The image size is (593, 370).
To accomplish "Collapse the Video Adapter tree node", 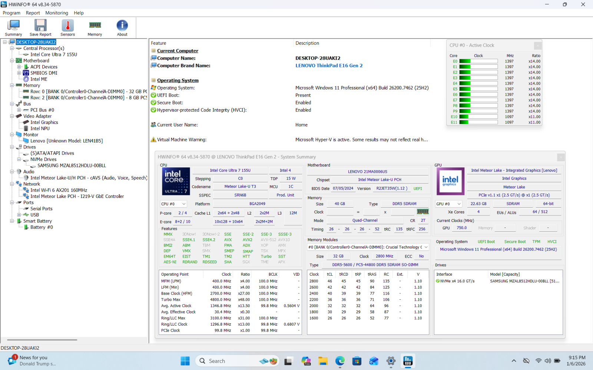I will click(12, 116).
